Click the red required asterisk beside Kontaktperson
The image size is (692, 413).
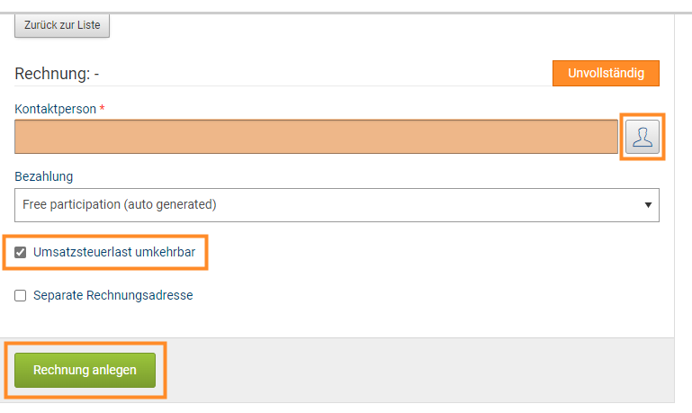102,108
